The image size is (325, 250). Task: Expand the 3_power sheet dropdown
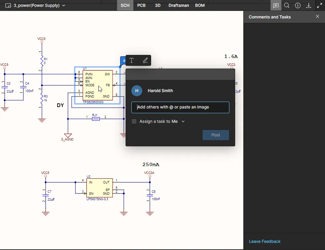point(64,5)
